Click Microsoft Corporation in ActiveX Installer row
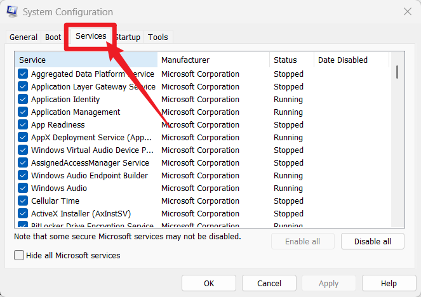The height and width of the screenshot is (297, 421). point(200,214)
